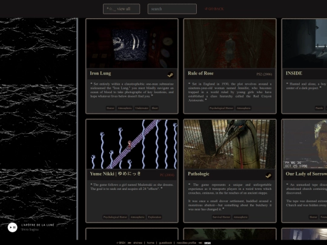Open the 'shrines' footer link

coord(137,243)
